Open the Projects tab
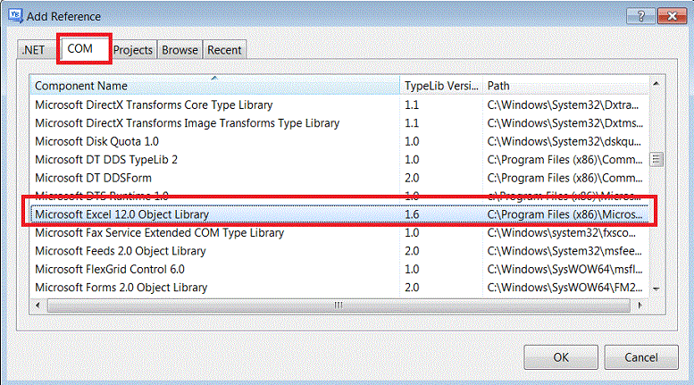This screenshot has width=694, height=385. point(133,50)
